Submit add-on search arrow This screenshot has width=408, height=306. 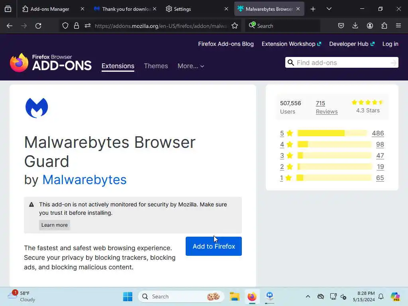point(393,63)
